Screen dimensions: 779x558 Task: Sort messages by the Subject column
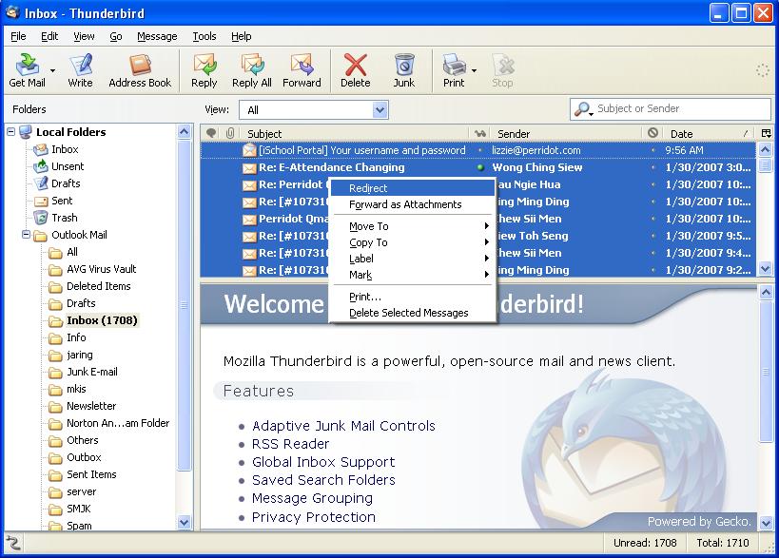pyautogui.click(x=354, y=133)
